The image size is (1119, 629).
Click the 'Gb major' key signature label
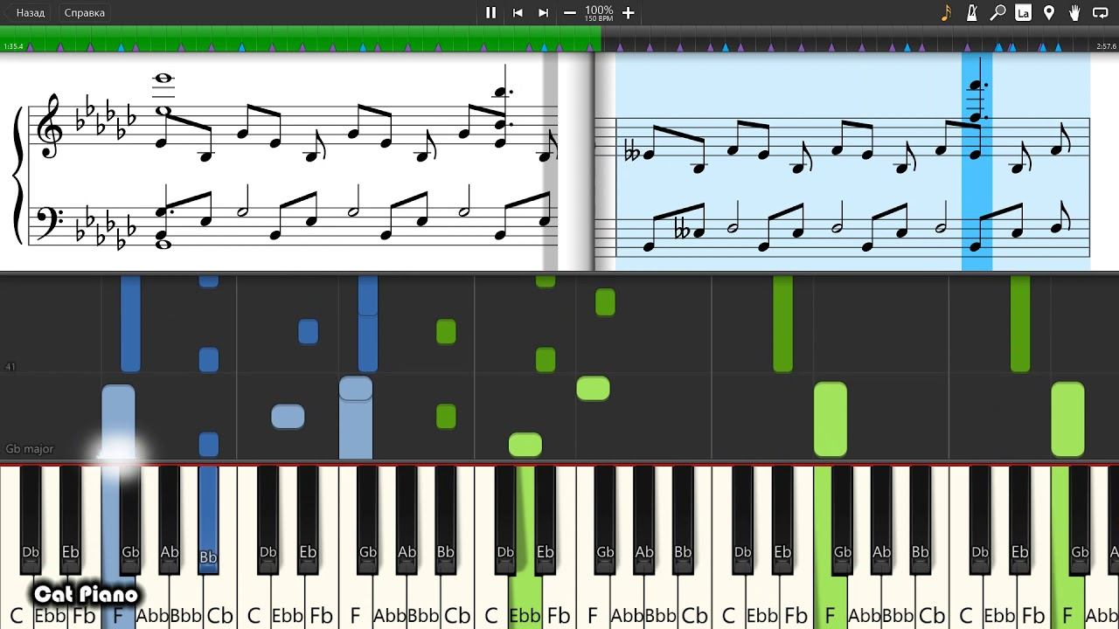[30, 448]
